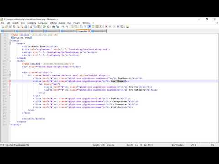Collapse the body fold marker on line 10
Image resolution: width=219 pixels, height=164 pixels.
pos(10,61)
